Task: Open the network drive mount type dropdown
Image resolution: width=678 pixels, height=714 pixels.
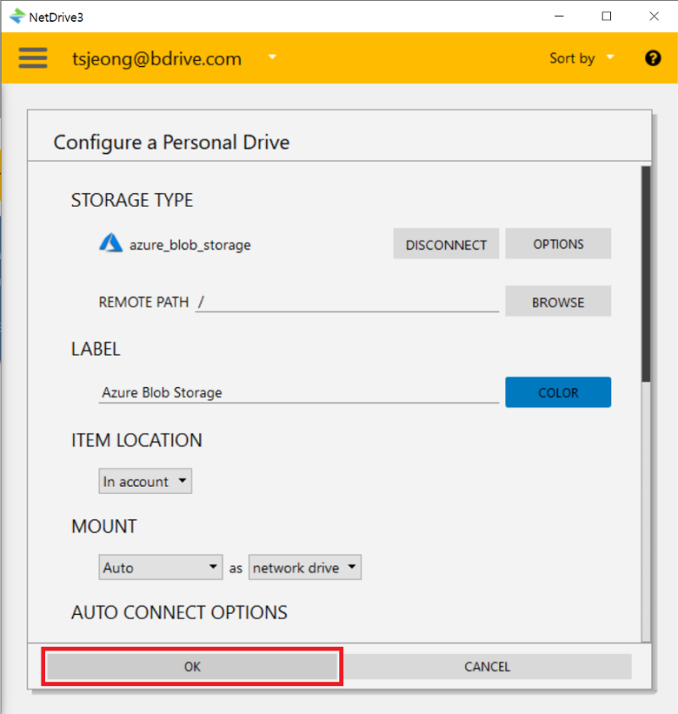Action: tap(305, 567)
